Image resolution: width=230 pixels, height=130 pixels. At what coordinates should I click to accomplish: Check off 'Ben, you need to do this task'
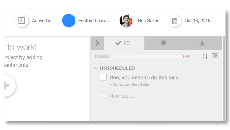(103, 77)
